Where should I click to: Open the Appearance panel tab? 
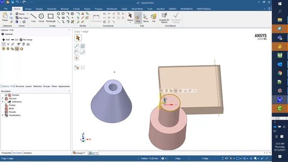tap(64, 86)
